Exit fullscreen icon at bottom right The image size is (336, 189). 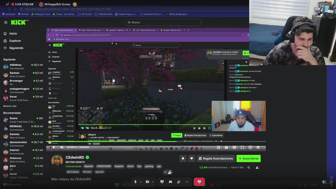(331, 182)
